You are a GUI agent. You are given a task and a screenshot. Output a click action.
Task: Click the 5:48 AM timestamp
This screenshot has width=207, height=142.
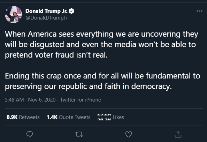14,100
